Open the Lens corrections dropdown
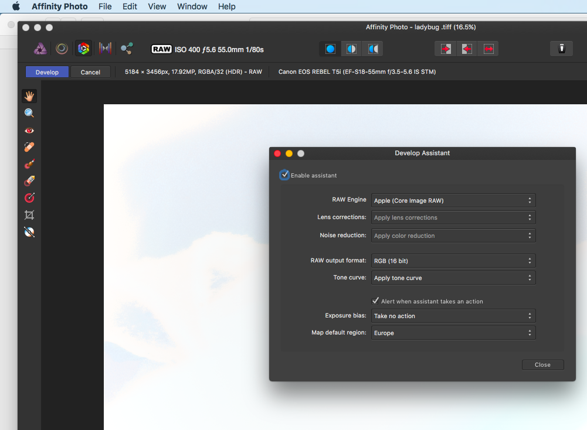587x430 pixels. (453, 217)
